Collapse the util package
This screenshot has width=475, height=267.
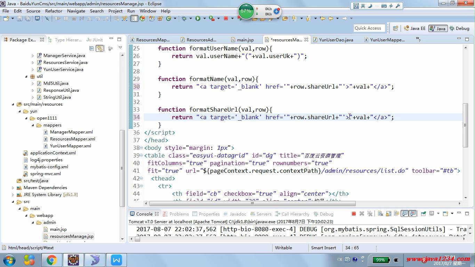tap(26, 76)
